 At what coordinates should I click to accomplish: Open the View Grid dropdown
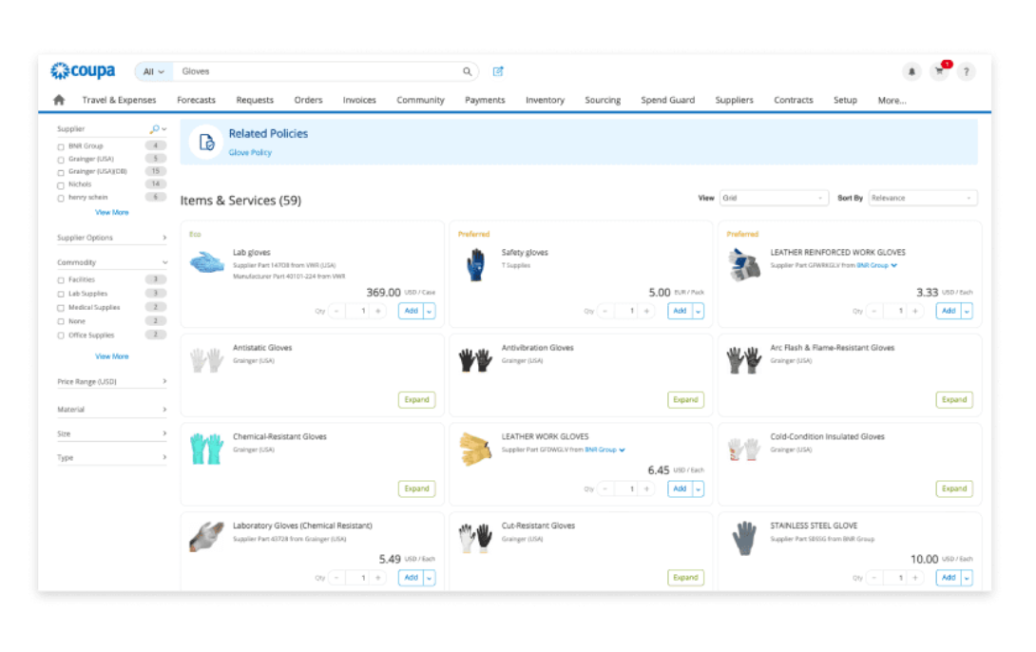773,198
